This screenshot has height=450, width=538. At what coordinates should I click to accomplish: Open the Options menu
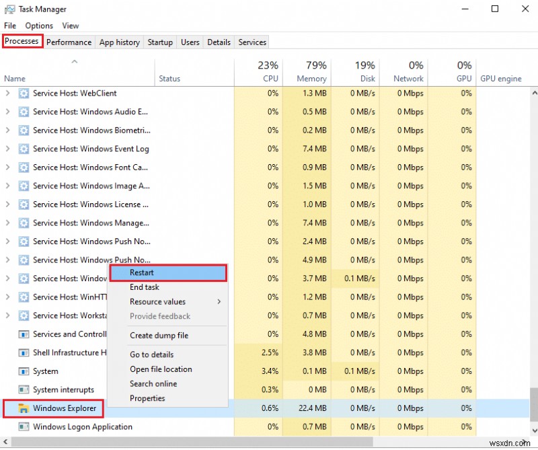coord(39,25)
